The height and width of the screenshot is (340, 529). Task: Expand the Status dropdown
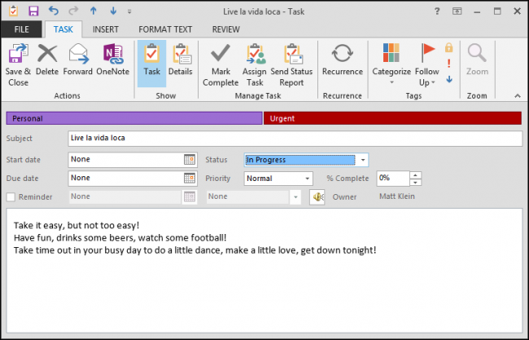pyautogui.click(x=363, y=160)
